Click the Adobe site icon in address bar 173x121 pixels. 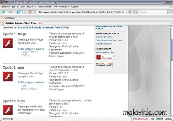tap(35, 12)
